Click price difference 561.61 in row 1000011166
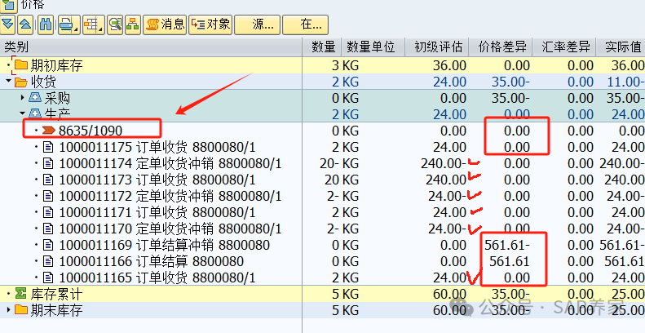Screen dimensions: 645x333 coord(510,261)
